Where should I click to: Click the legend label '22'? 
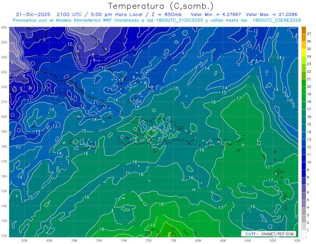[x=309, y=72]
